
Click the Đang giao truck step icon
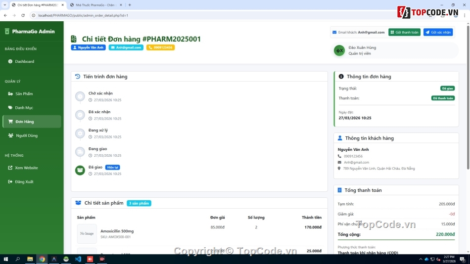(x=80, y=152)
